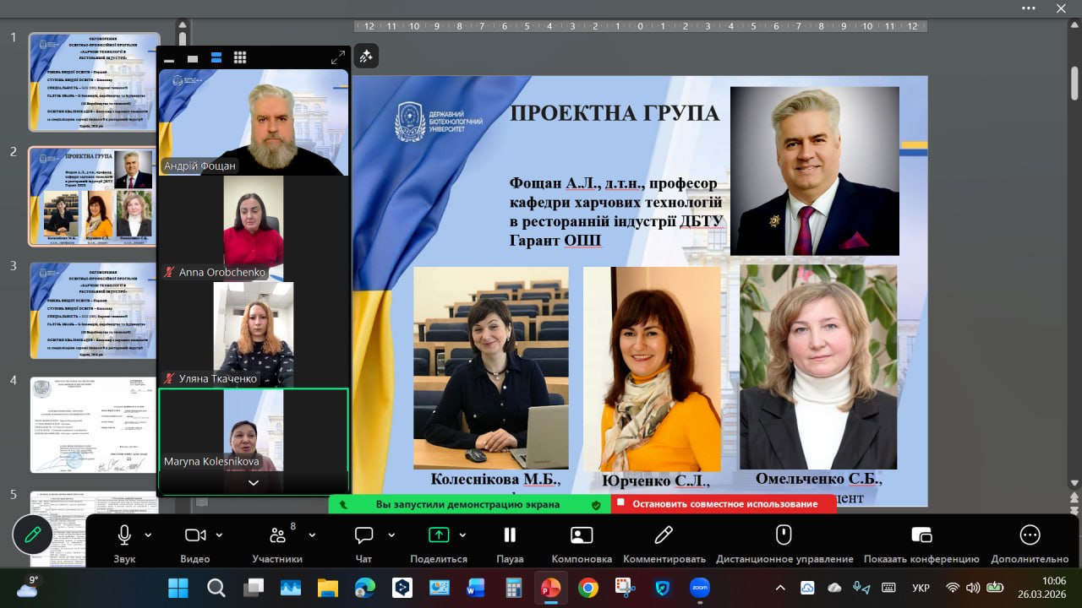Image resolution: width=1082 pixels, height=608 pixels.
Task: Expand share options arrow next to Поделиться
Action: pos(462,535)
